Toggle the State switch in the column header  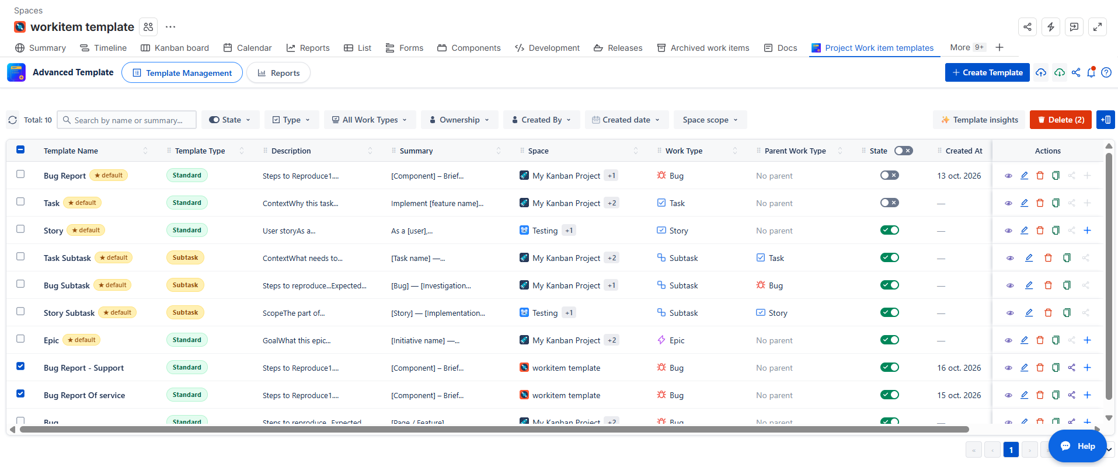[x=903, y=151]
